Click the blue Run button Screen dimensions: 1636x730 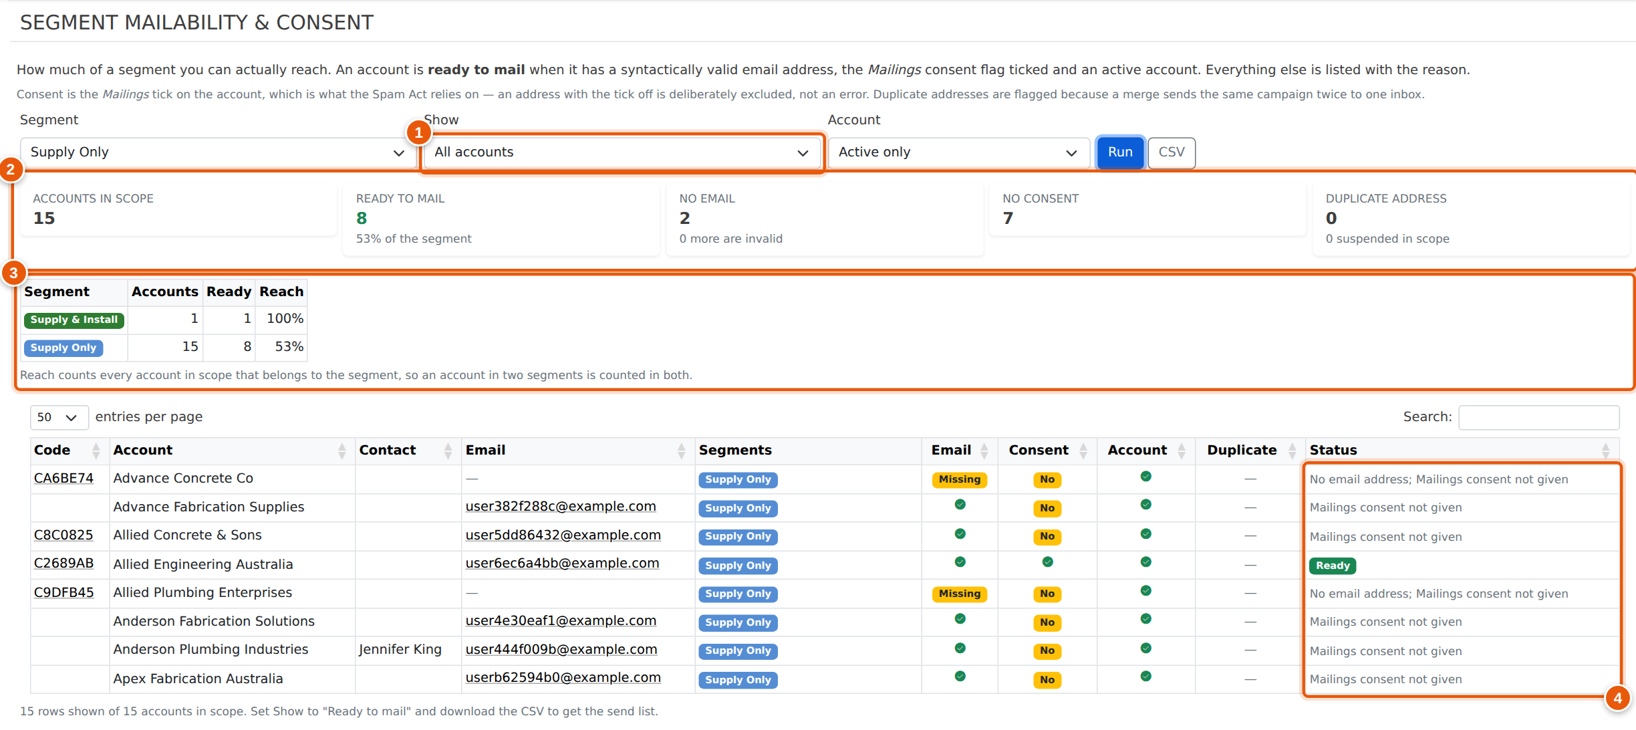1120,152
